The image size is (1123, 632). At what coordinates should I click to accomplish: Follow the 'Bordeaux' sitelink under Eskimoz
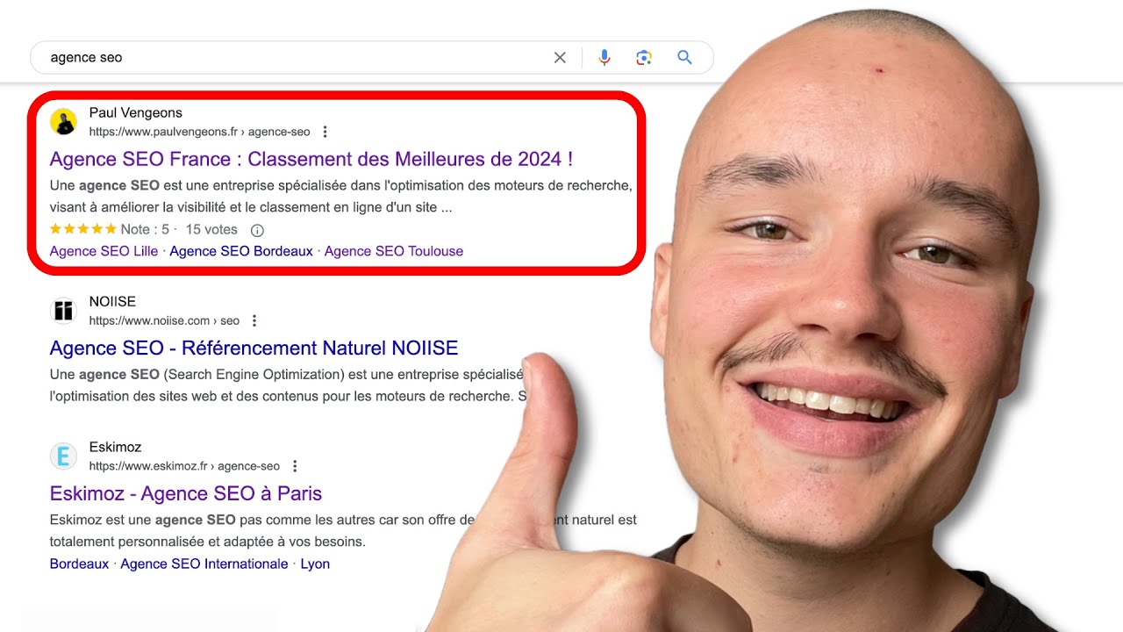tap(80, 564)
